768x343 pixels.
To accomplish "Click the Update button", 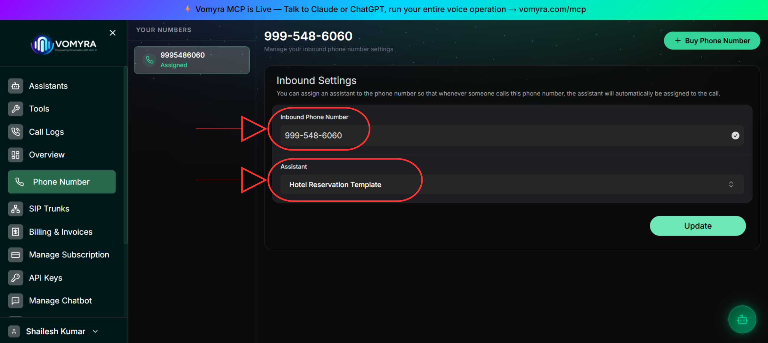I will pos(698,226).
